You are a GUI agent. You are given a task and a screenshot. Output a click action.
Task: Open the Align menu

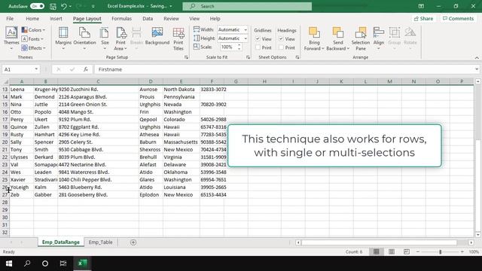pos(378,38)
